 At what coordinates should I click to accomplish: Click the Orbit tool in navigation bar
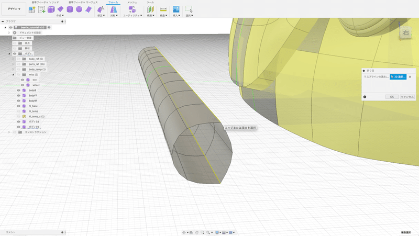[184, 232]
